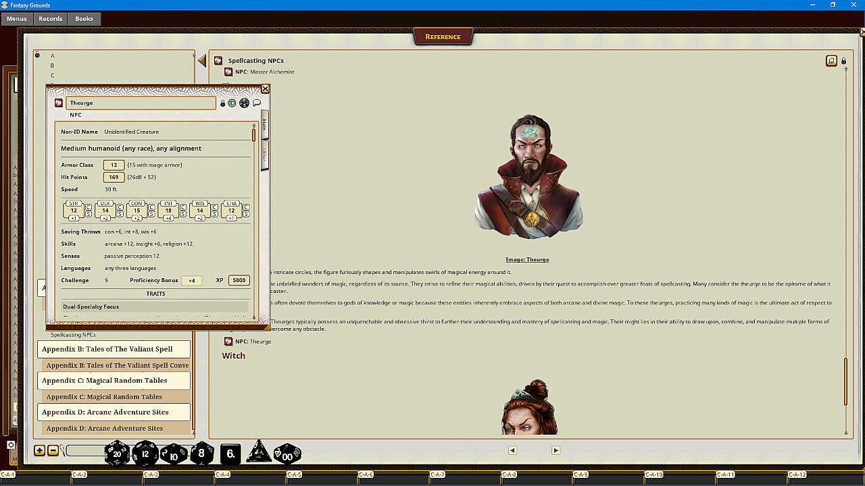Image resolution: width=865 pixels, height=486 pixels.
Task: Click the reference page view icon
Action: tap(831, 61)
